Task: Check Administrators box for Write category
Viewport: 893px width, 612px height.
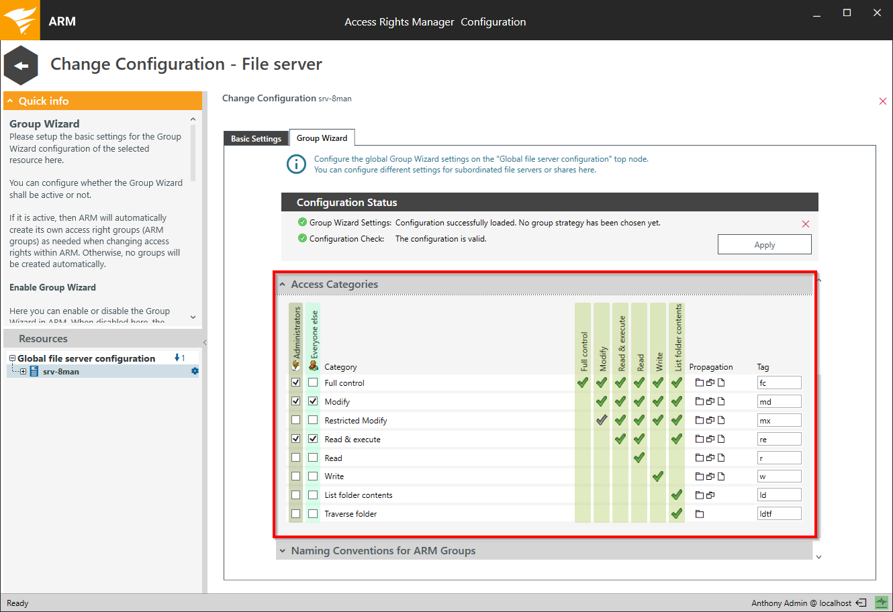Action: coord(295,476)
